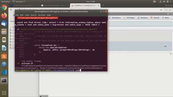The width and height of the screenshot is (173, 97).
Task: Click the browser back arrow
Action: (11, 10)
